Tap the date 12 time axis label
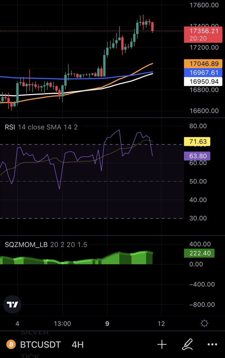This screenshot has height=358, width=225. (161, 323)
